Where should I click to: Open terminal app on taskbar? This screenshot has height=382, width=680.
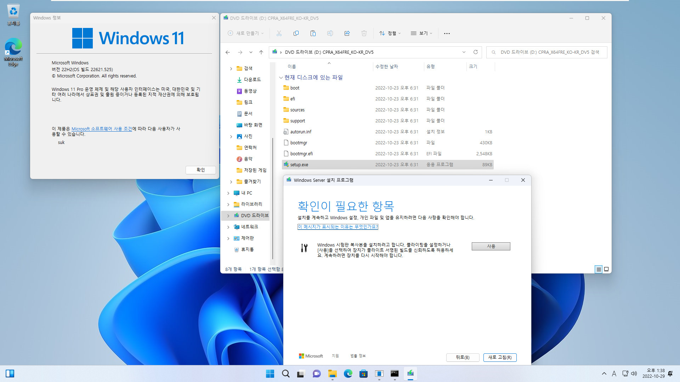coord(395,374)
